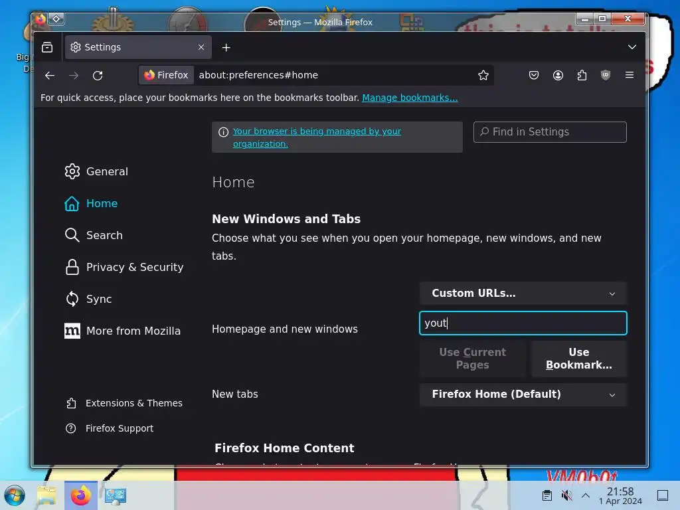Click the Use Bookmark button
This screenshot has height=510, width=680.
pos(579,359)
